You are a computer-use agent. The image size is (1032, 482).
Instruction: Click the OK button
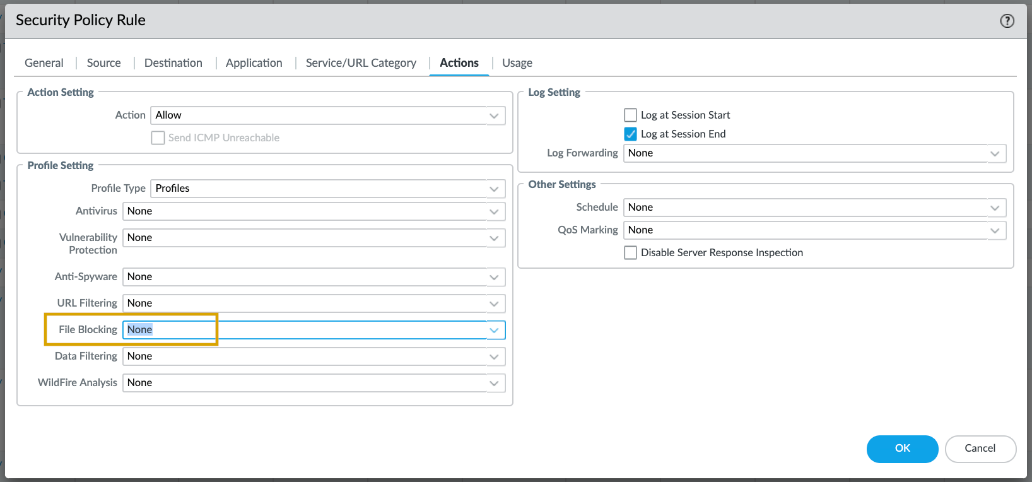tap(902, 449)
